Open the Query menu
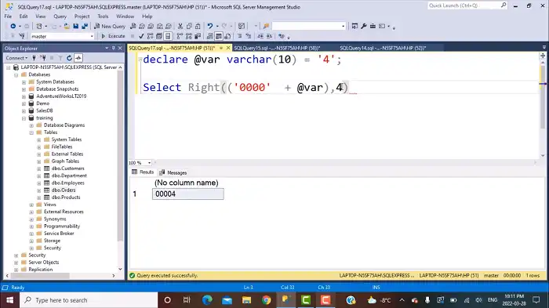Viewport: 549px width, 308px height. tap(60, 16)
